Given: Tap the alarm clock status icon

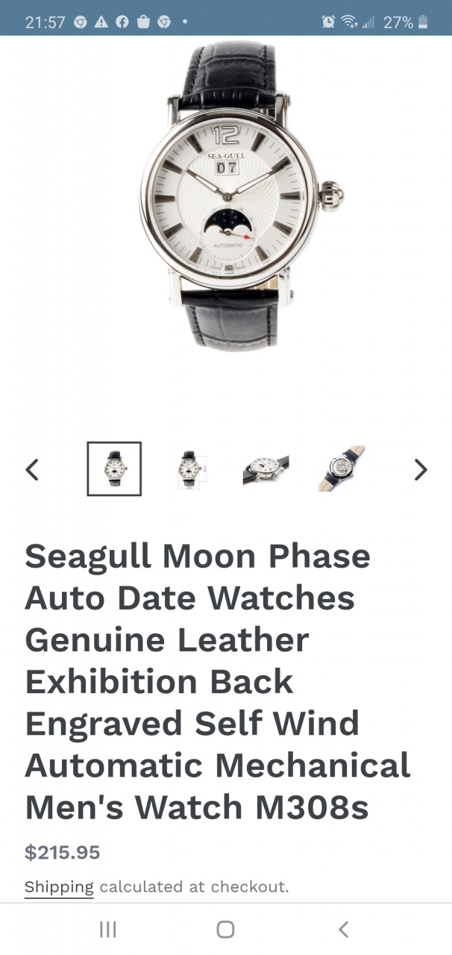Looking at the screenshot, I should pyautogui.click(x=328, y=22).
